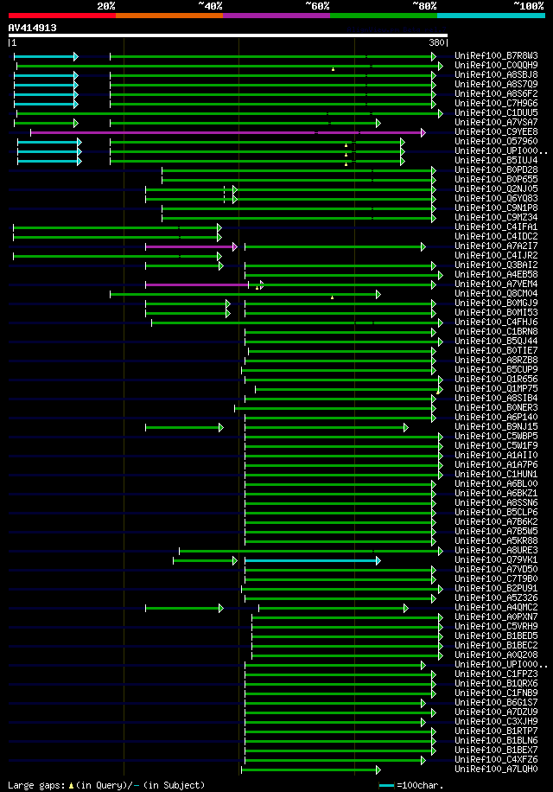
Task: Click the UniRef100_C9YEE8 label
Action: point(496,131)
